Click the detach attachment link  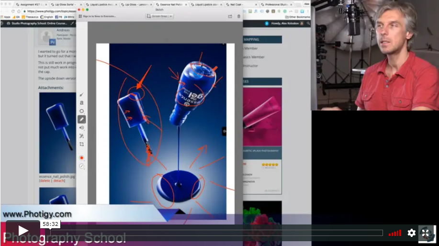pos(59,181)
